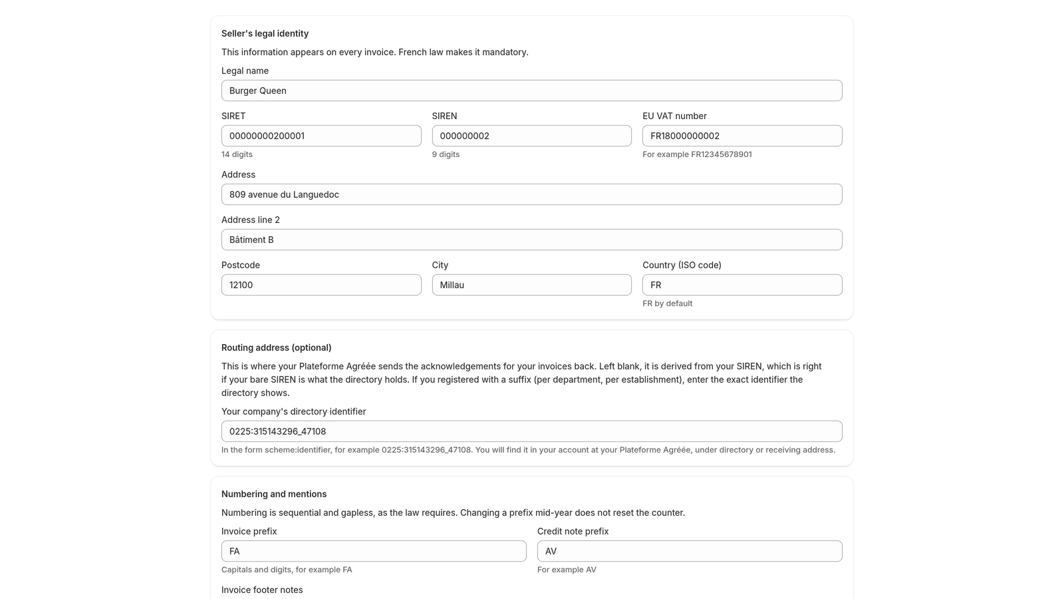Screen dimensions: 1064x599
Task: Focus the SIRET input with 00000000200001
Action: pos(321,136)
